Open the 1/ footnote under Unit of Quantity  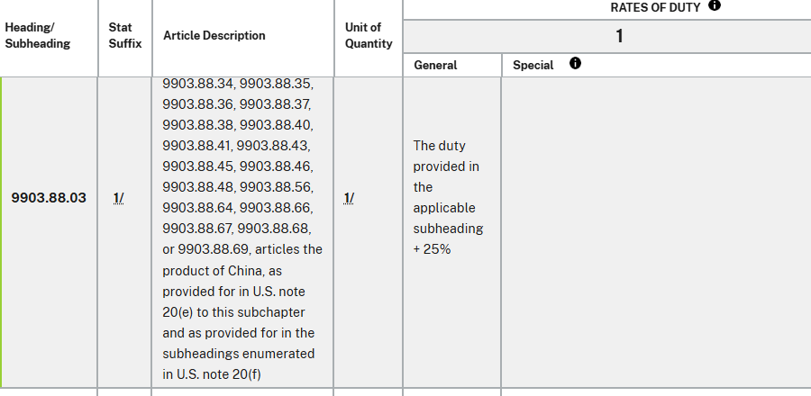(349, 198)
